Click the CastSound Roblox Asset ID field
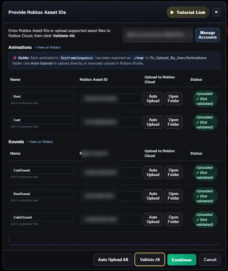This screenshot has width=228, height=271. pyautogui.click(x=111, y=172)
